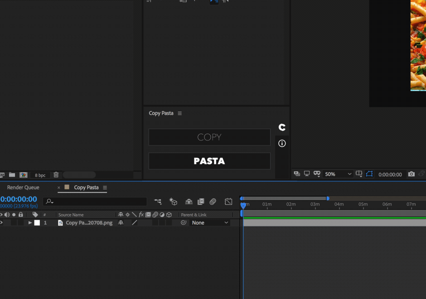The image size is (426, 299).
Task: Click the adjustment layer half-circle column header
Action: click(162, 215)
